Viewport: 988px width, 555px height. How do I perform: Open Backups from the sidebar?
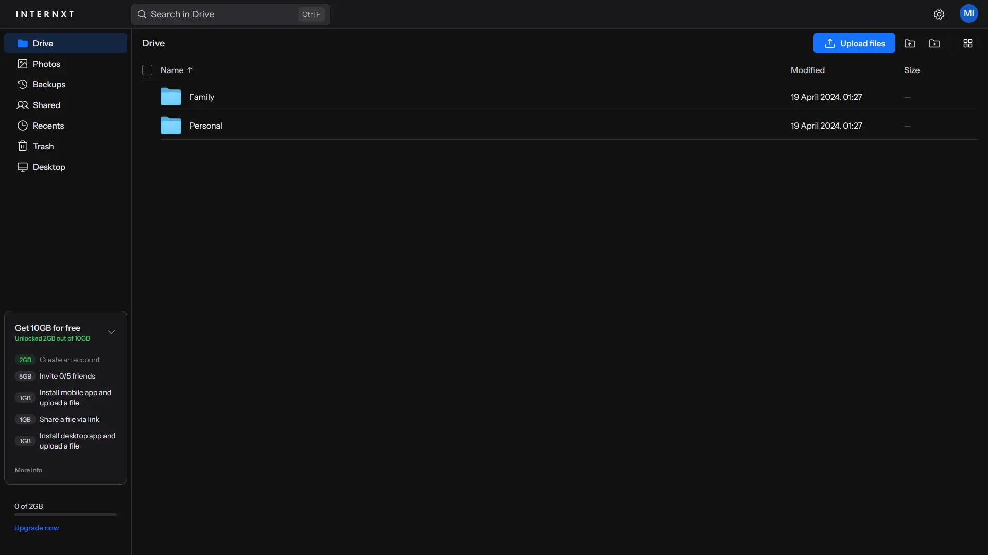tap(49, 85)
